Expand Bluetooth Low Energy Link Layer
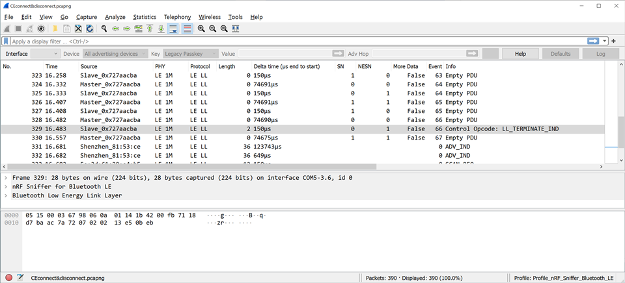The width and height of the screenshot is (625, 283). [x=6, y=195]
